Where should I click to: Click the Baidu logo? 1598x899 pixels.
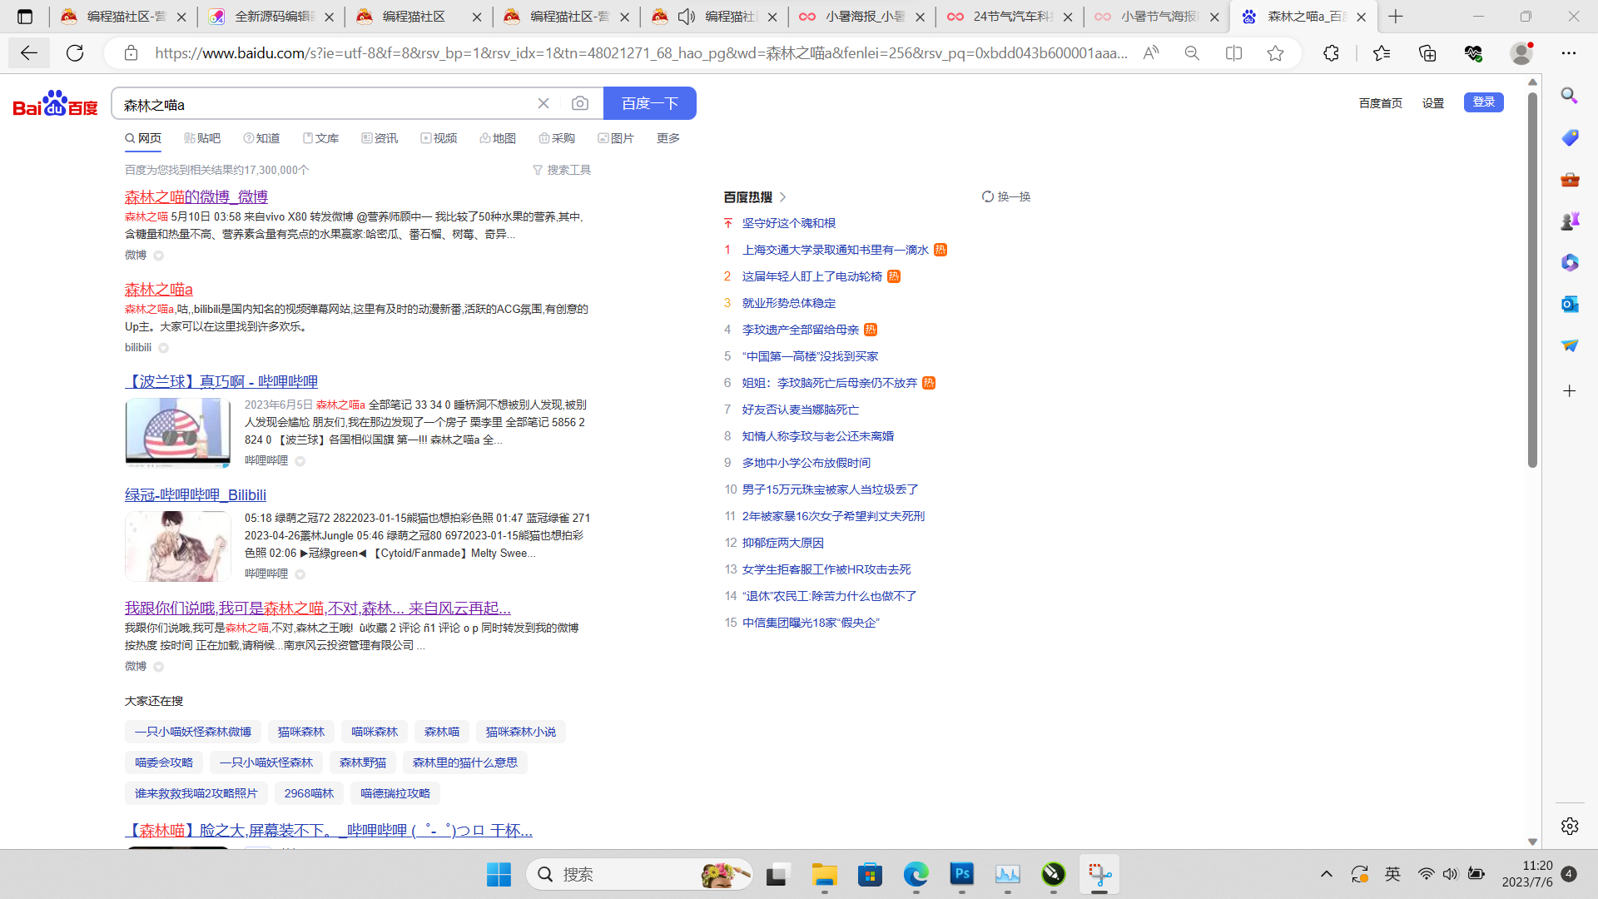point(55,104)
